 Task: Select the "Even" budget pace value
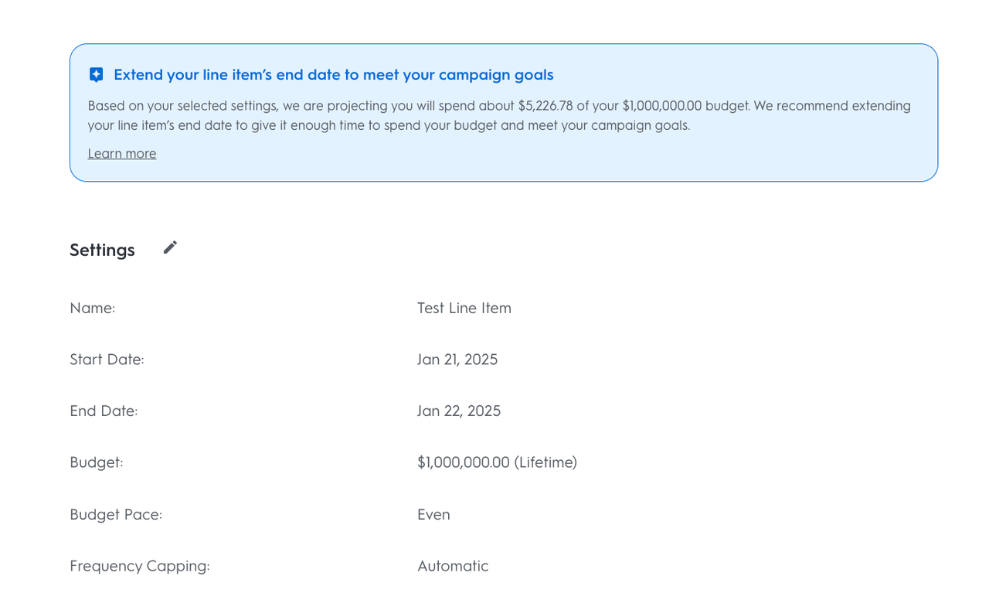pyautogui.click(x=433, y=515)
